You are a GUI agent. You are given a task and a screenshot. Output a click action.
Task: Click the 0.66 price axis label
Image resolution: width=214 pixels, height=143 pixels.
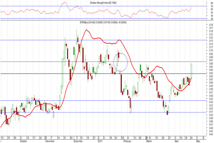[x=211, y=64]
